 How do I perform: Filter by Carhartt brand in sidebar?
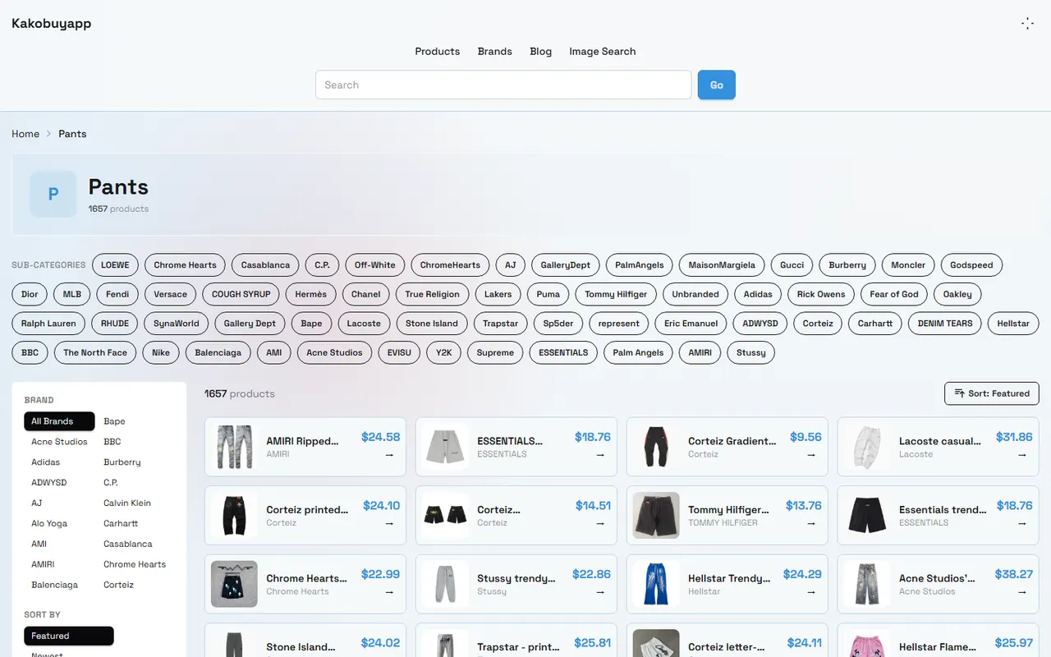click(x=121, y=523)
